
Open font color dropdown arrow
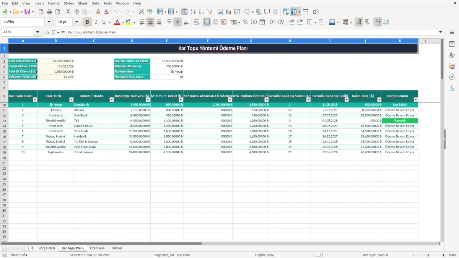123,22
